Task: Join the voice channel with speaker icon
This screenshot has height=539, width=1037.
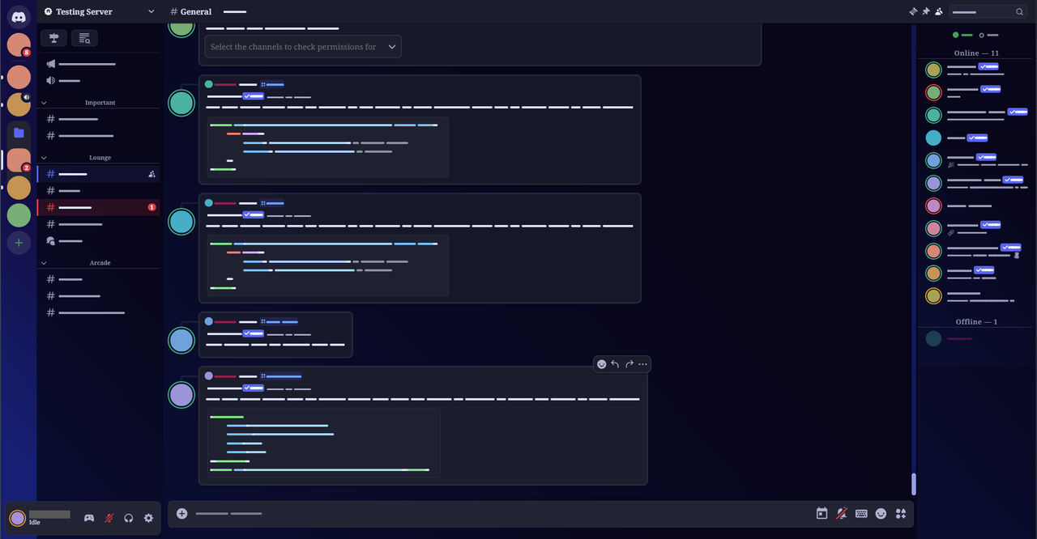Action: [x=99, y=80]
